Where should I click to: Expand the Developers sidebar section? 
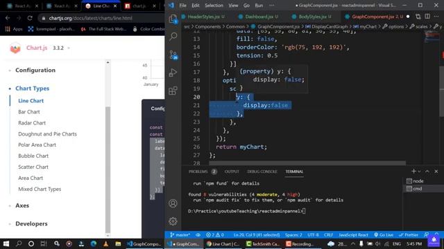[31, 223]
